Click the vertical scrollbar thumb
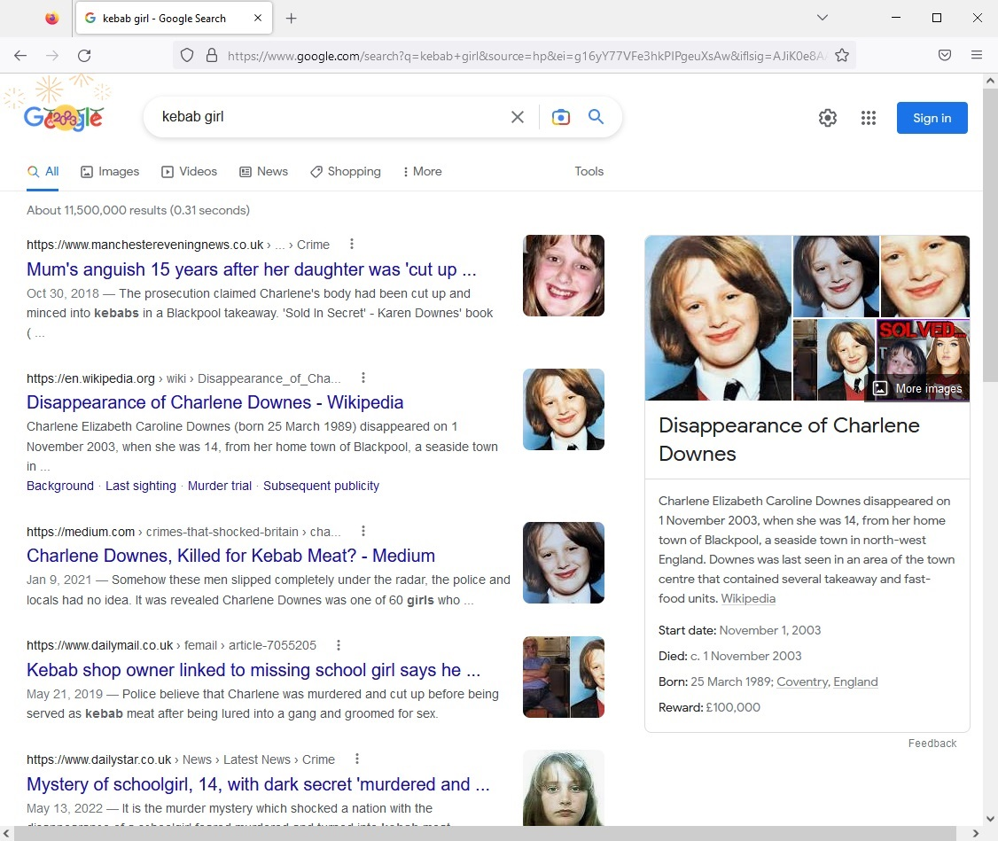 990,236
